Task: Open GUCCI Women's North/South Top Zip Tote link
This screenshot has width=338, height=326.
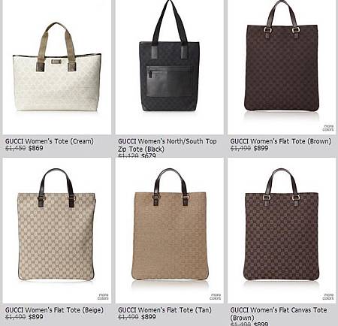Action: pyautogui.click(x=167, y=145)
